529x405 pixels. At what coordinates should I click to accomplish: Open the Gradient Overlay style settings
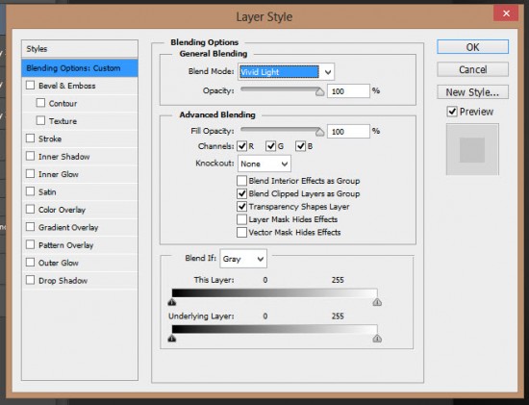(68, 227)
